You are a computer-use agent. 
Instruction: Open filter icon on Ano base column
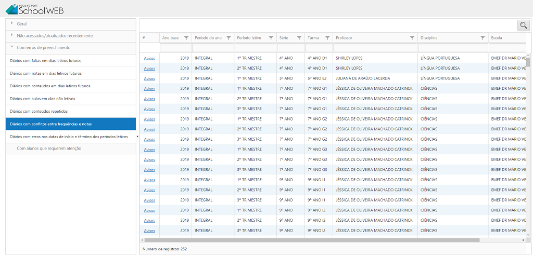186,38
